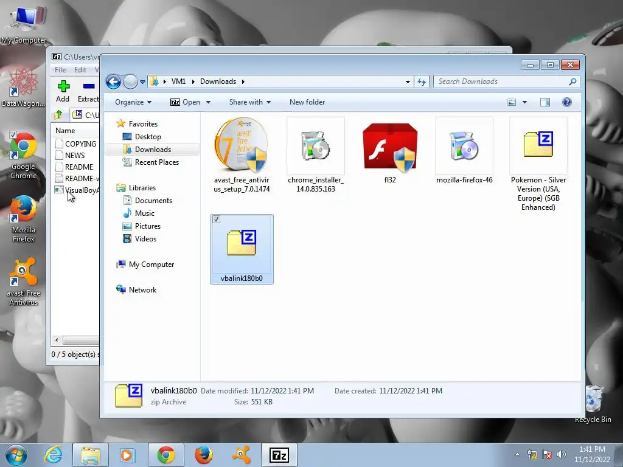Expand the address bar history dropdown

point(408,82)
